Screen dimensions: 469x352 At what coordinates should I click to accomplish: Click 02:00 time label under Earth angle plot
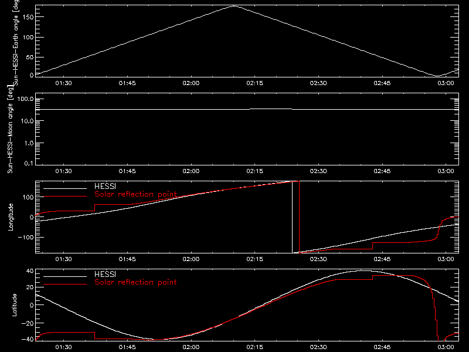click(191, 83)
